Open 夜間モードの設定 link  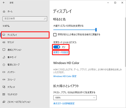point(61,52)
